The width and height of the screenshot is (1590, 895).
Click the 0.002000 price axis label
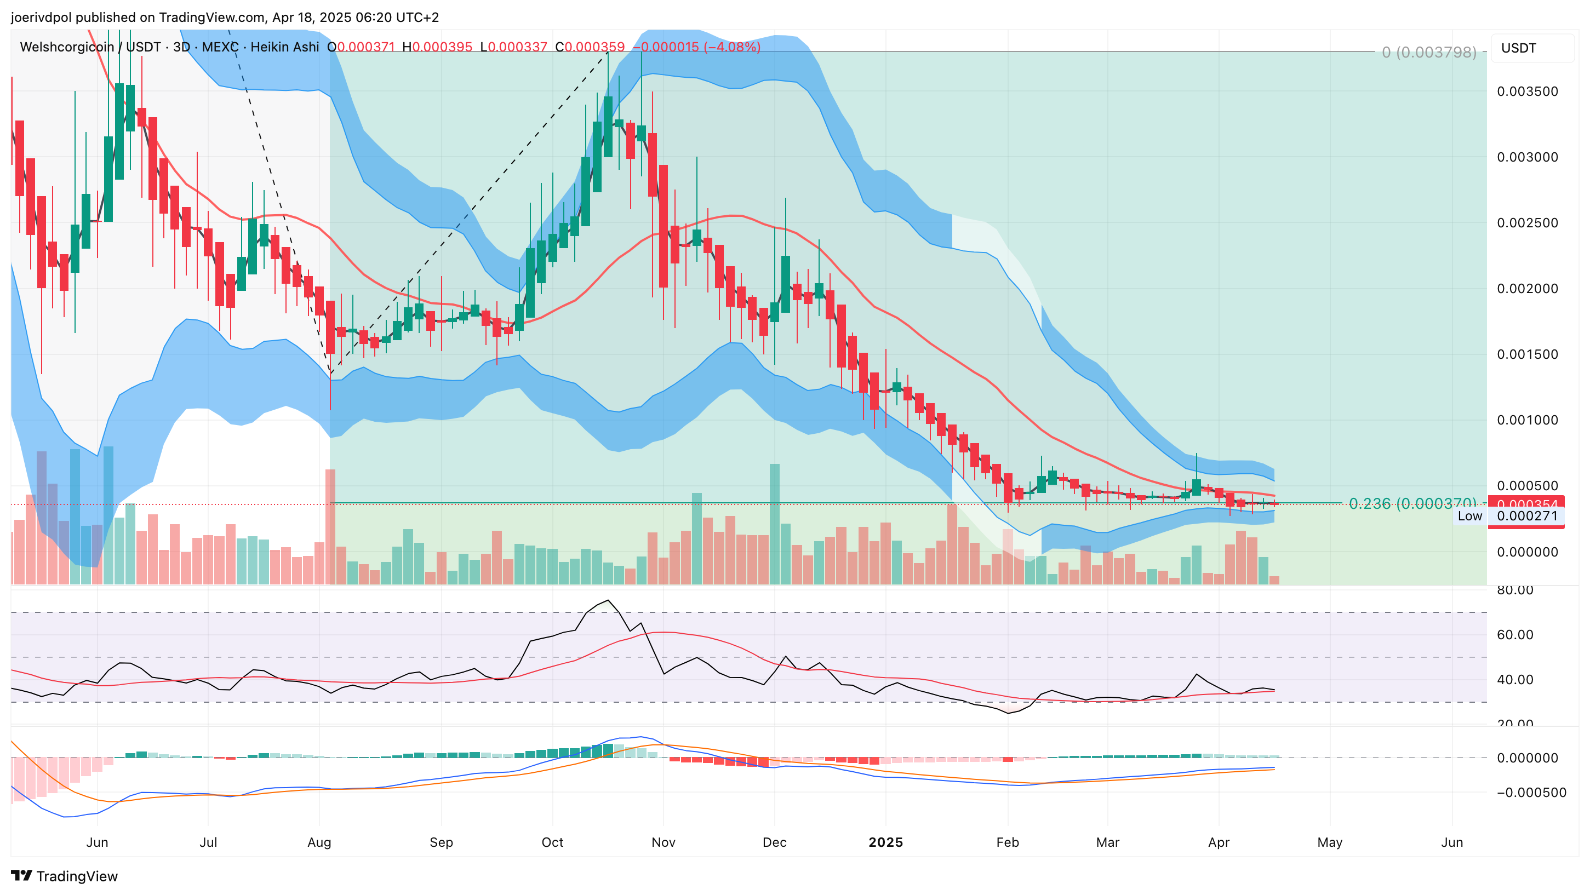point(1528,288)
